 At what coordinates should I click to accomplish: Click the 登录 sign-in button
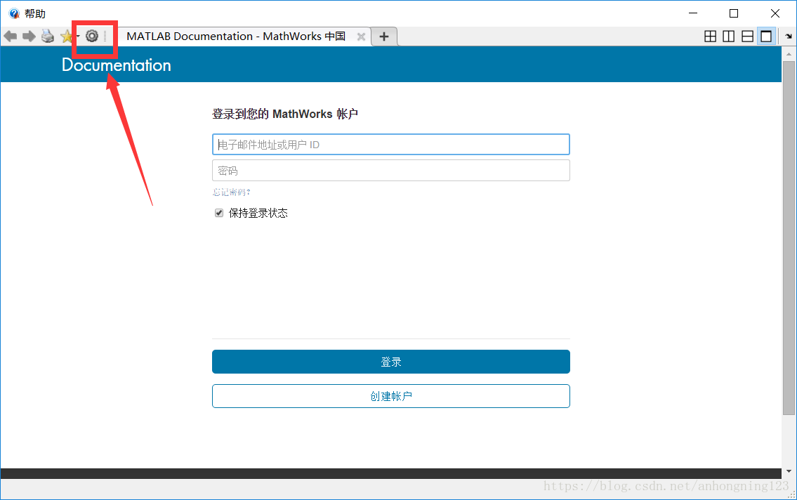(390, 361)
